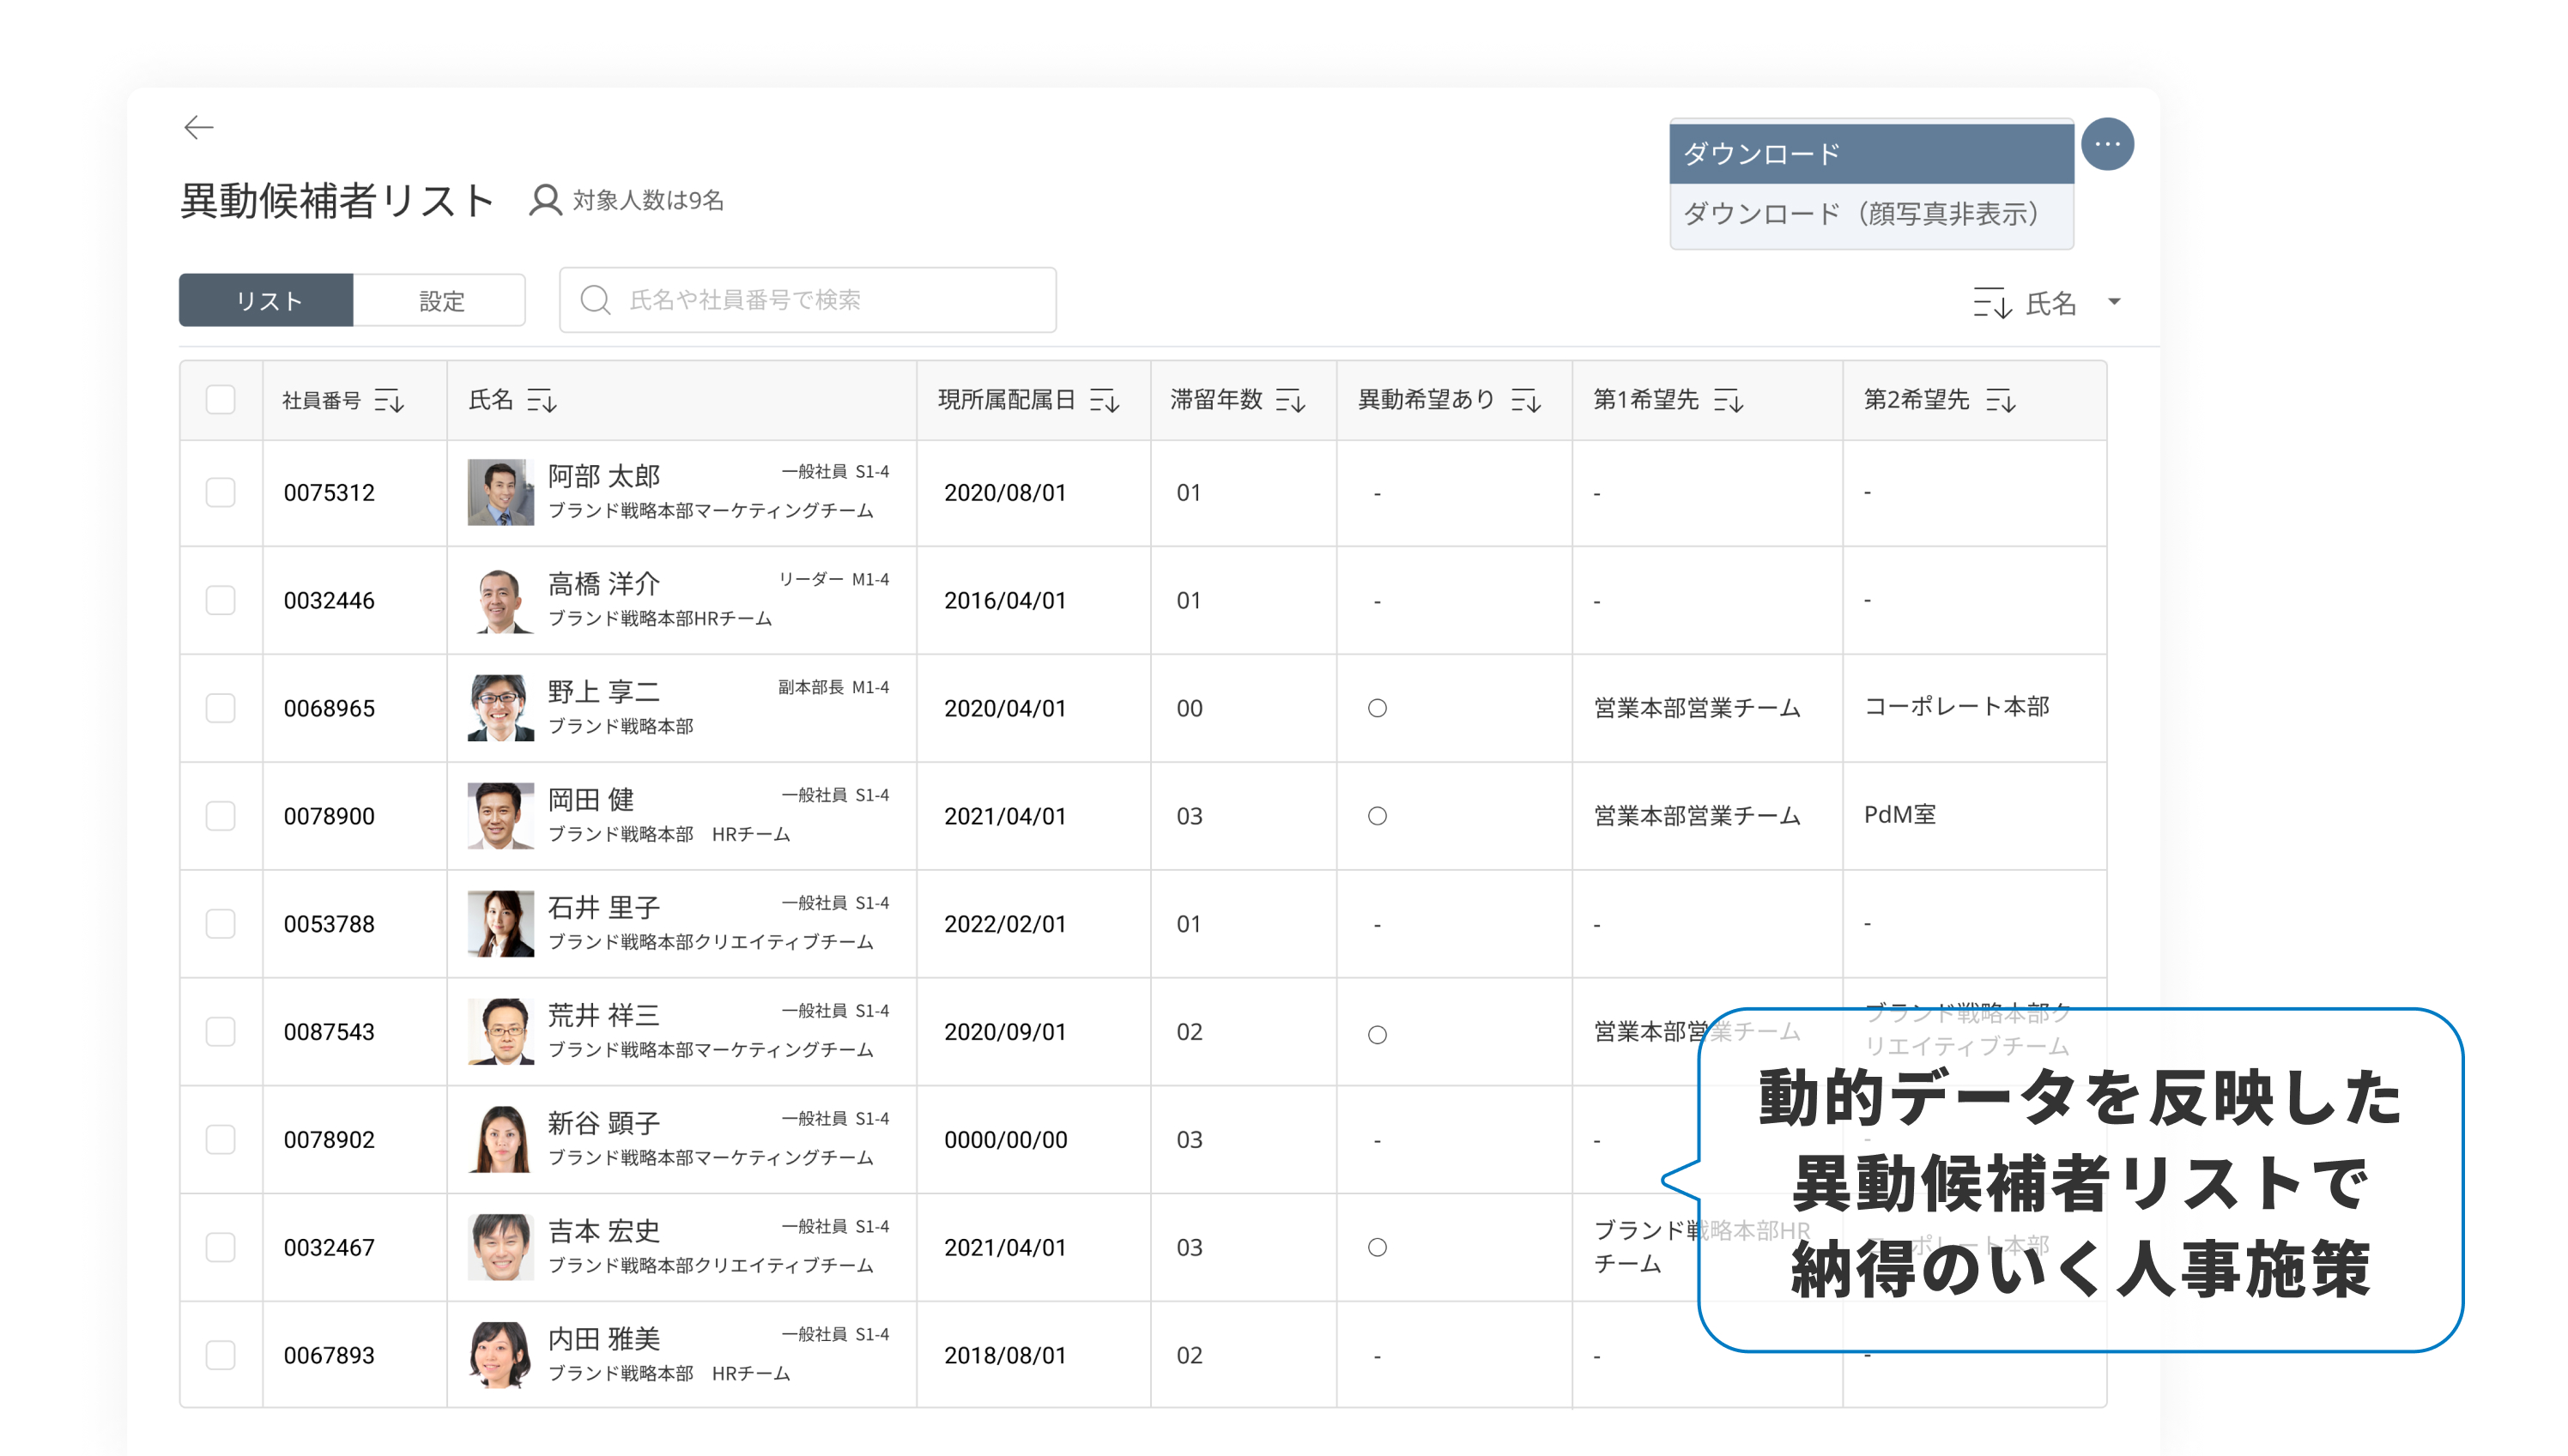Open 内田 雅美 name link

pyautogui.click(x=603, y=1339)
